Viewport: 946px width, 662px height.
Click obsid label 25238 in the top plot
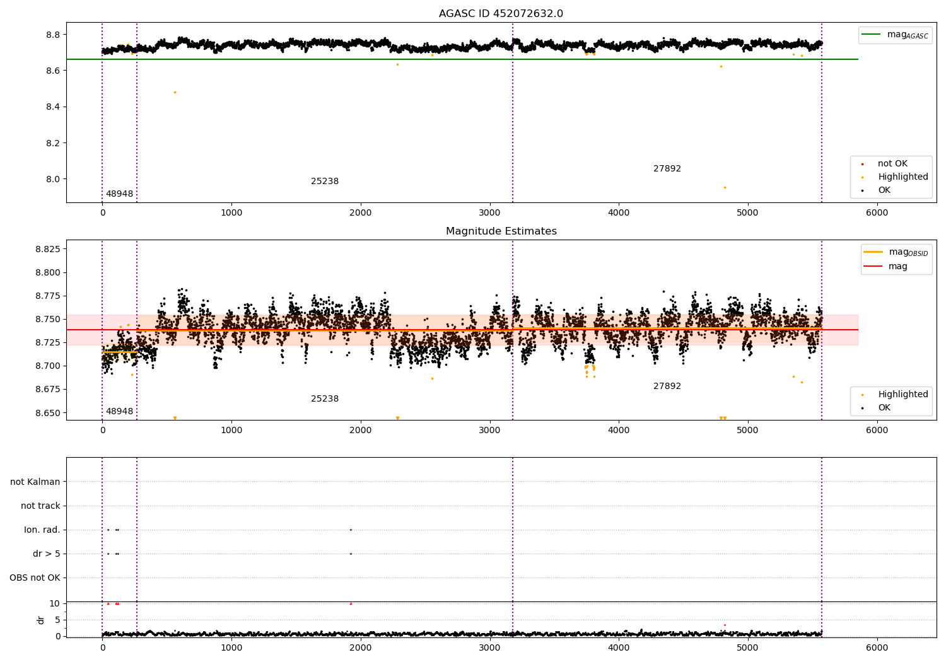pos(325,182)
